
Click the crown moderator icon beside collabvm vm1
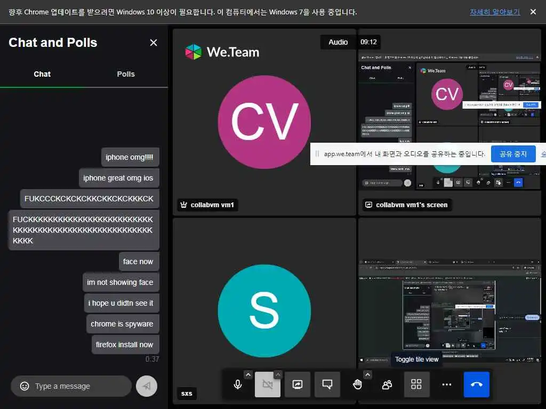(183, 205)
